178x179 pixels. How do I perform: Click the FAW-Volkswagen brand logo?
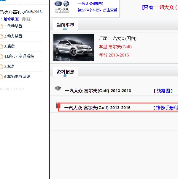(62, 7)
